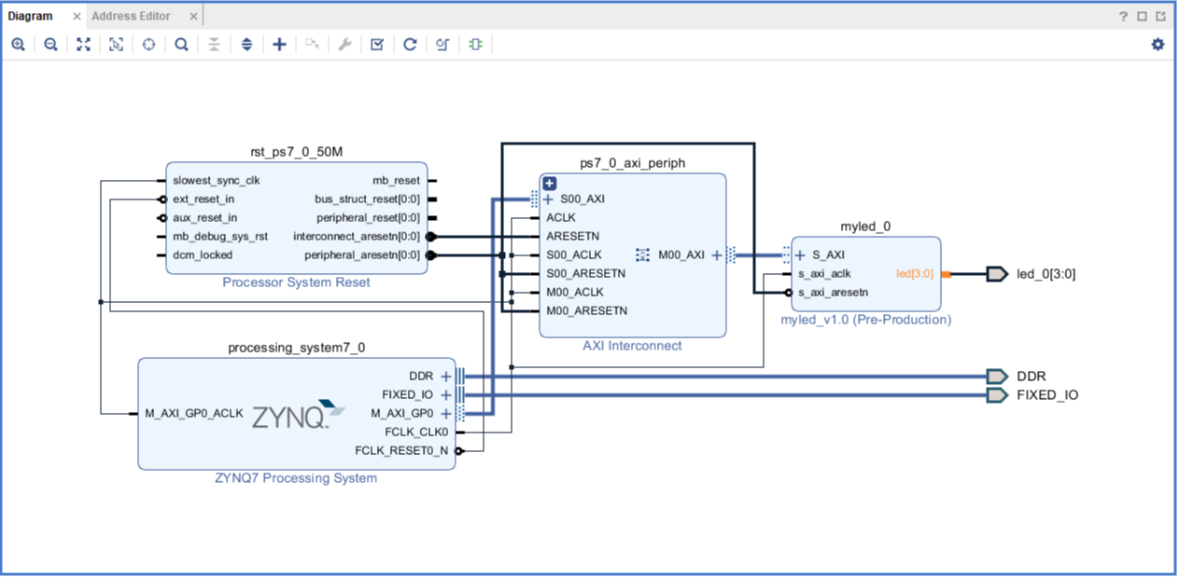This screenshot has width=1179, height=577.
Task: Select the mb_reset output pin
Action: pyautogui.click(x=397, y=181)
